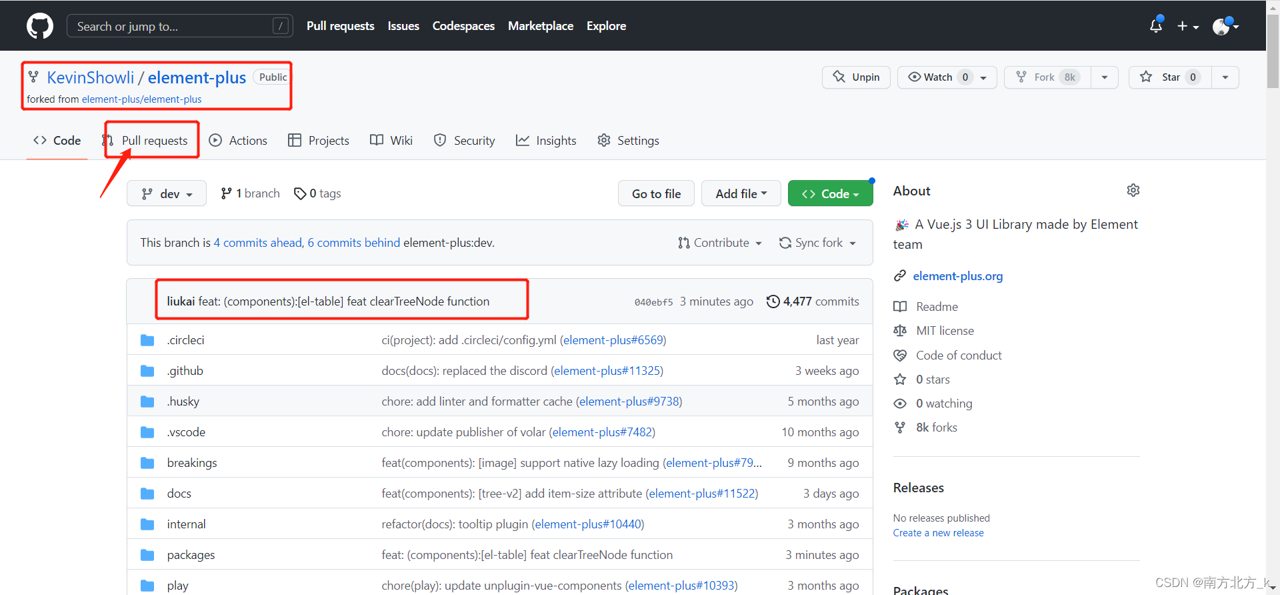Switch to the Actions tab

tap(238, 141)
